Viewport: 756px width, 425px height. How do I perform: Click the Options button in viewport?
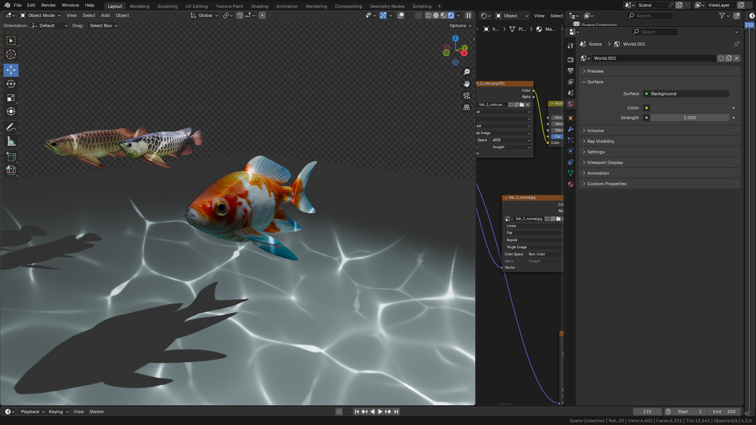[460, 26]
